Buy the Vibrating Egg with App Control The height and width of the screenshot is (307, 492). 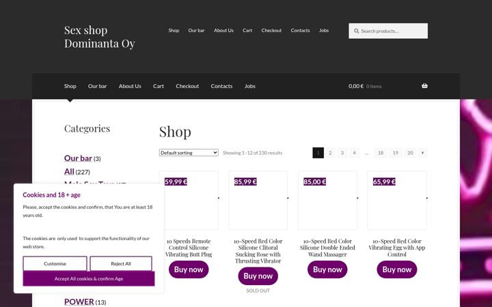(x=397, y=269)
